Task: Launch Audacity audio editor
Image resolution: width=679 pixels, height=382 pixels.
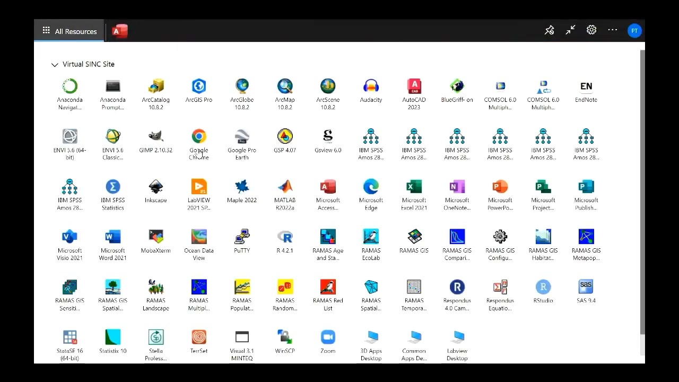Action: pyautogui.click(x=371, y=91)
